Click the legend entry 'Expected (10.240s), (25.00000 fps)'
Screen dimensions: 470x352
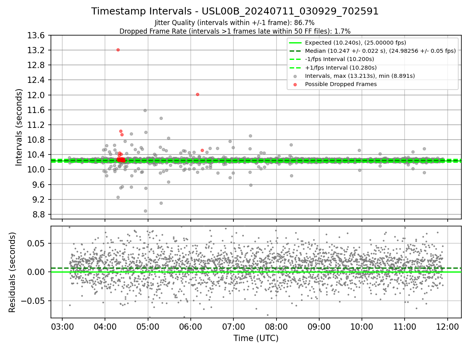point(356,43)
